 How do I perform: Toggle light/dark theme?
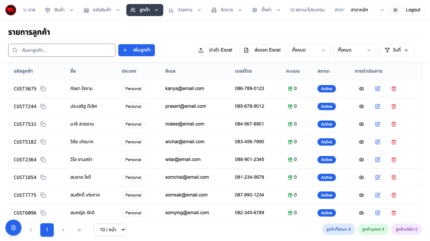point(395,10)
